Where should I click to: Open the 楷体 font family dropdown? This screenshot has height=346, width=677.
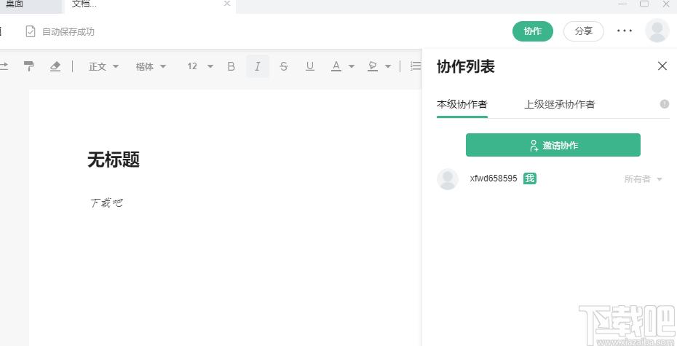click(x=151, y=66)
